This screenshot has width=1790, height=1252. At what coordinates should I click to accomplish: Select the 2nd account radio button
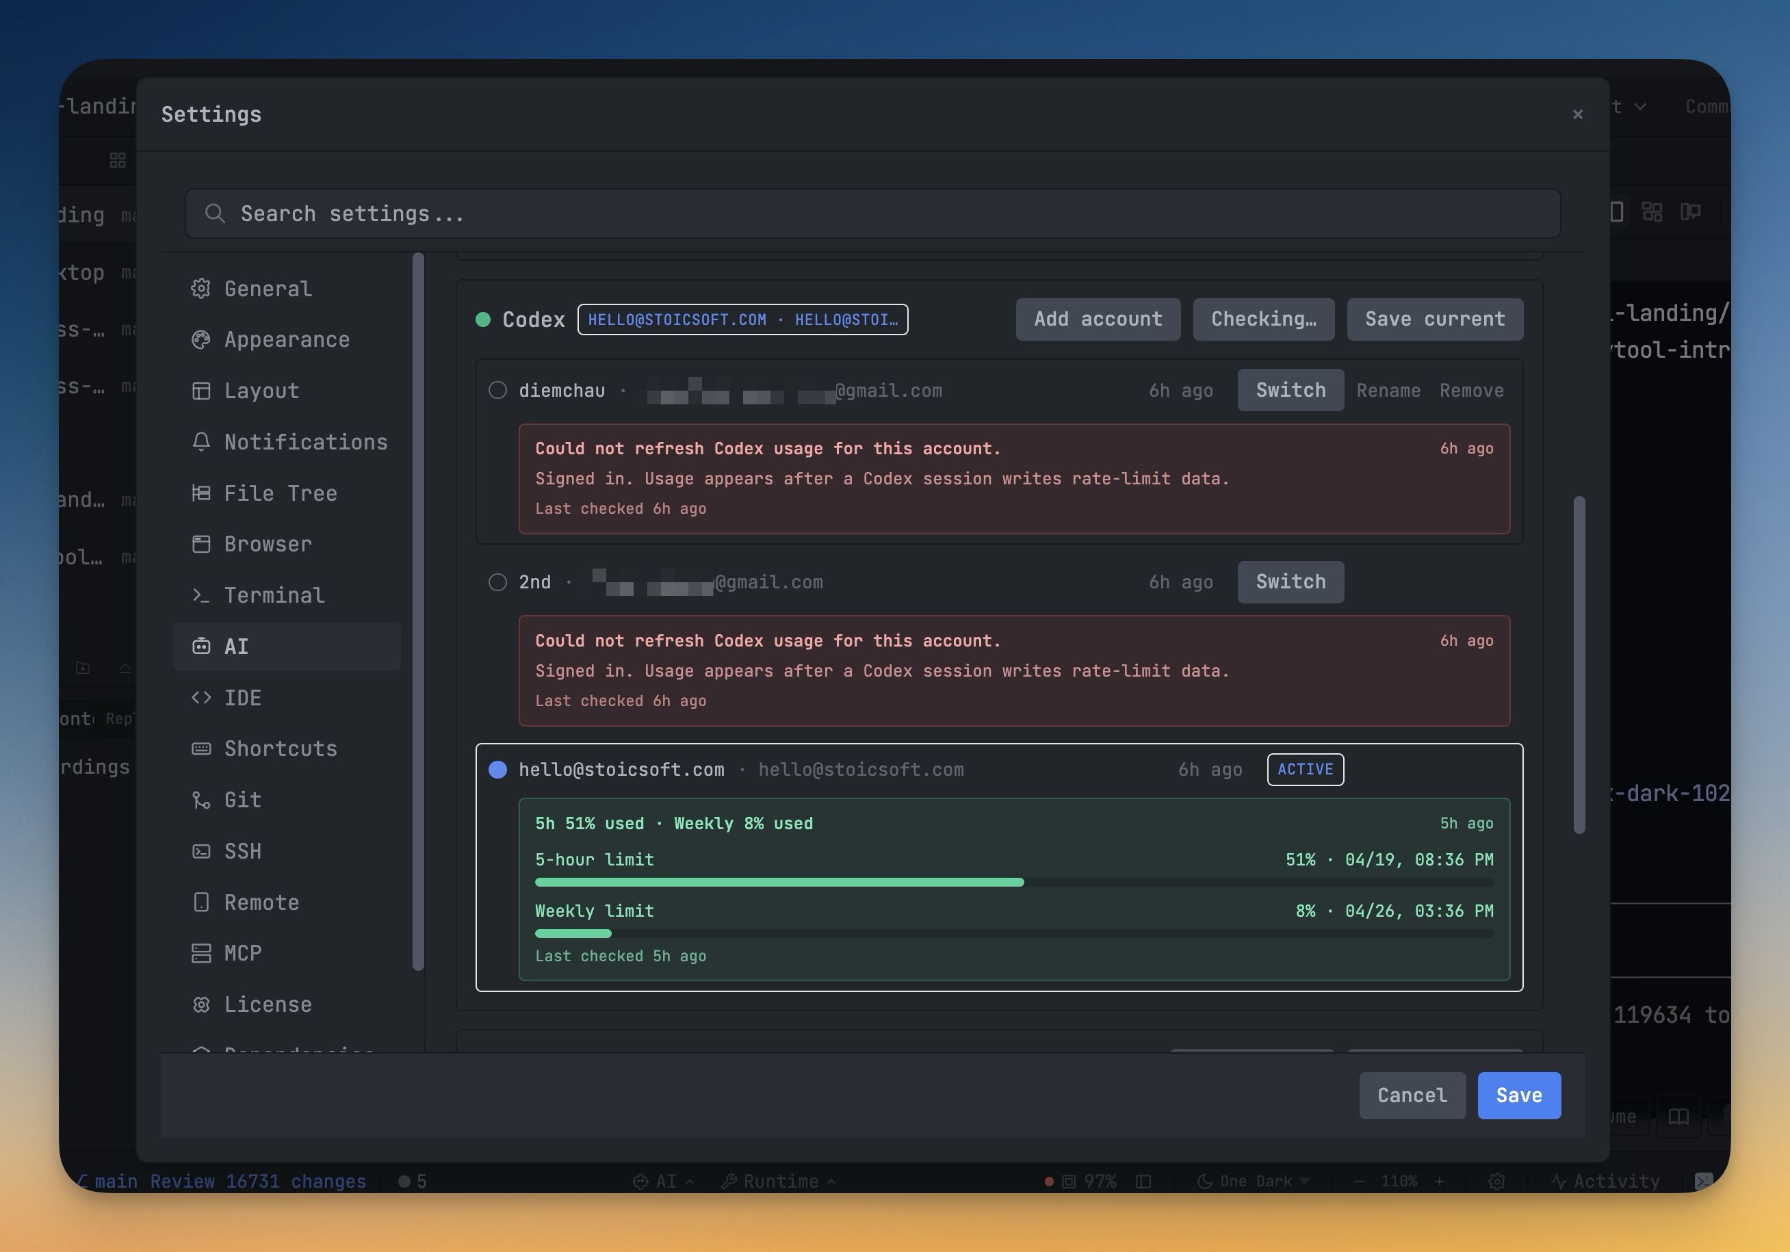click(497, 582)
